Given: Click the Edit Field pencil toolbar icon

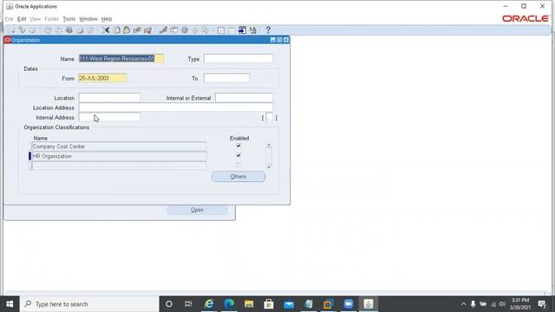Looking at the screenshot, I should pyautogui.click(x=163, y=30).
